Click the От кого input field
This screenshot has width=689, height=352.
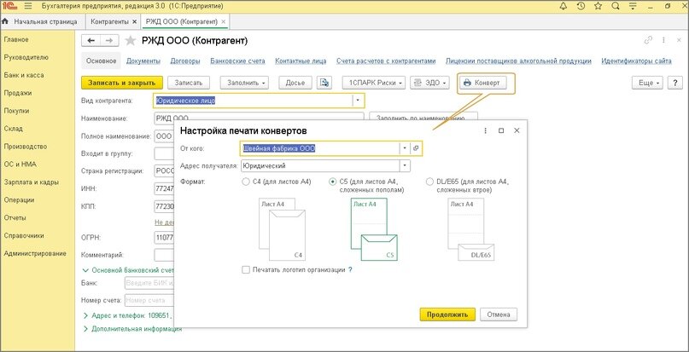(320, 149)
